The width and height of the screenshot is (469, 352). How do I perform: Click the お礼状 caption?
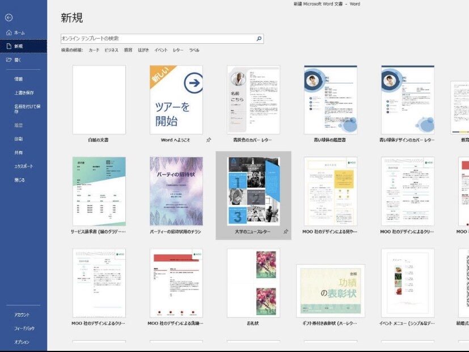click(x=253, y=323)
